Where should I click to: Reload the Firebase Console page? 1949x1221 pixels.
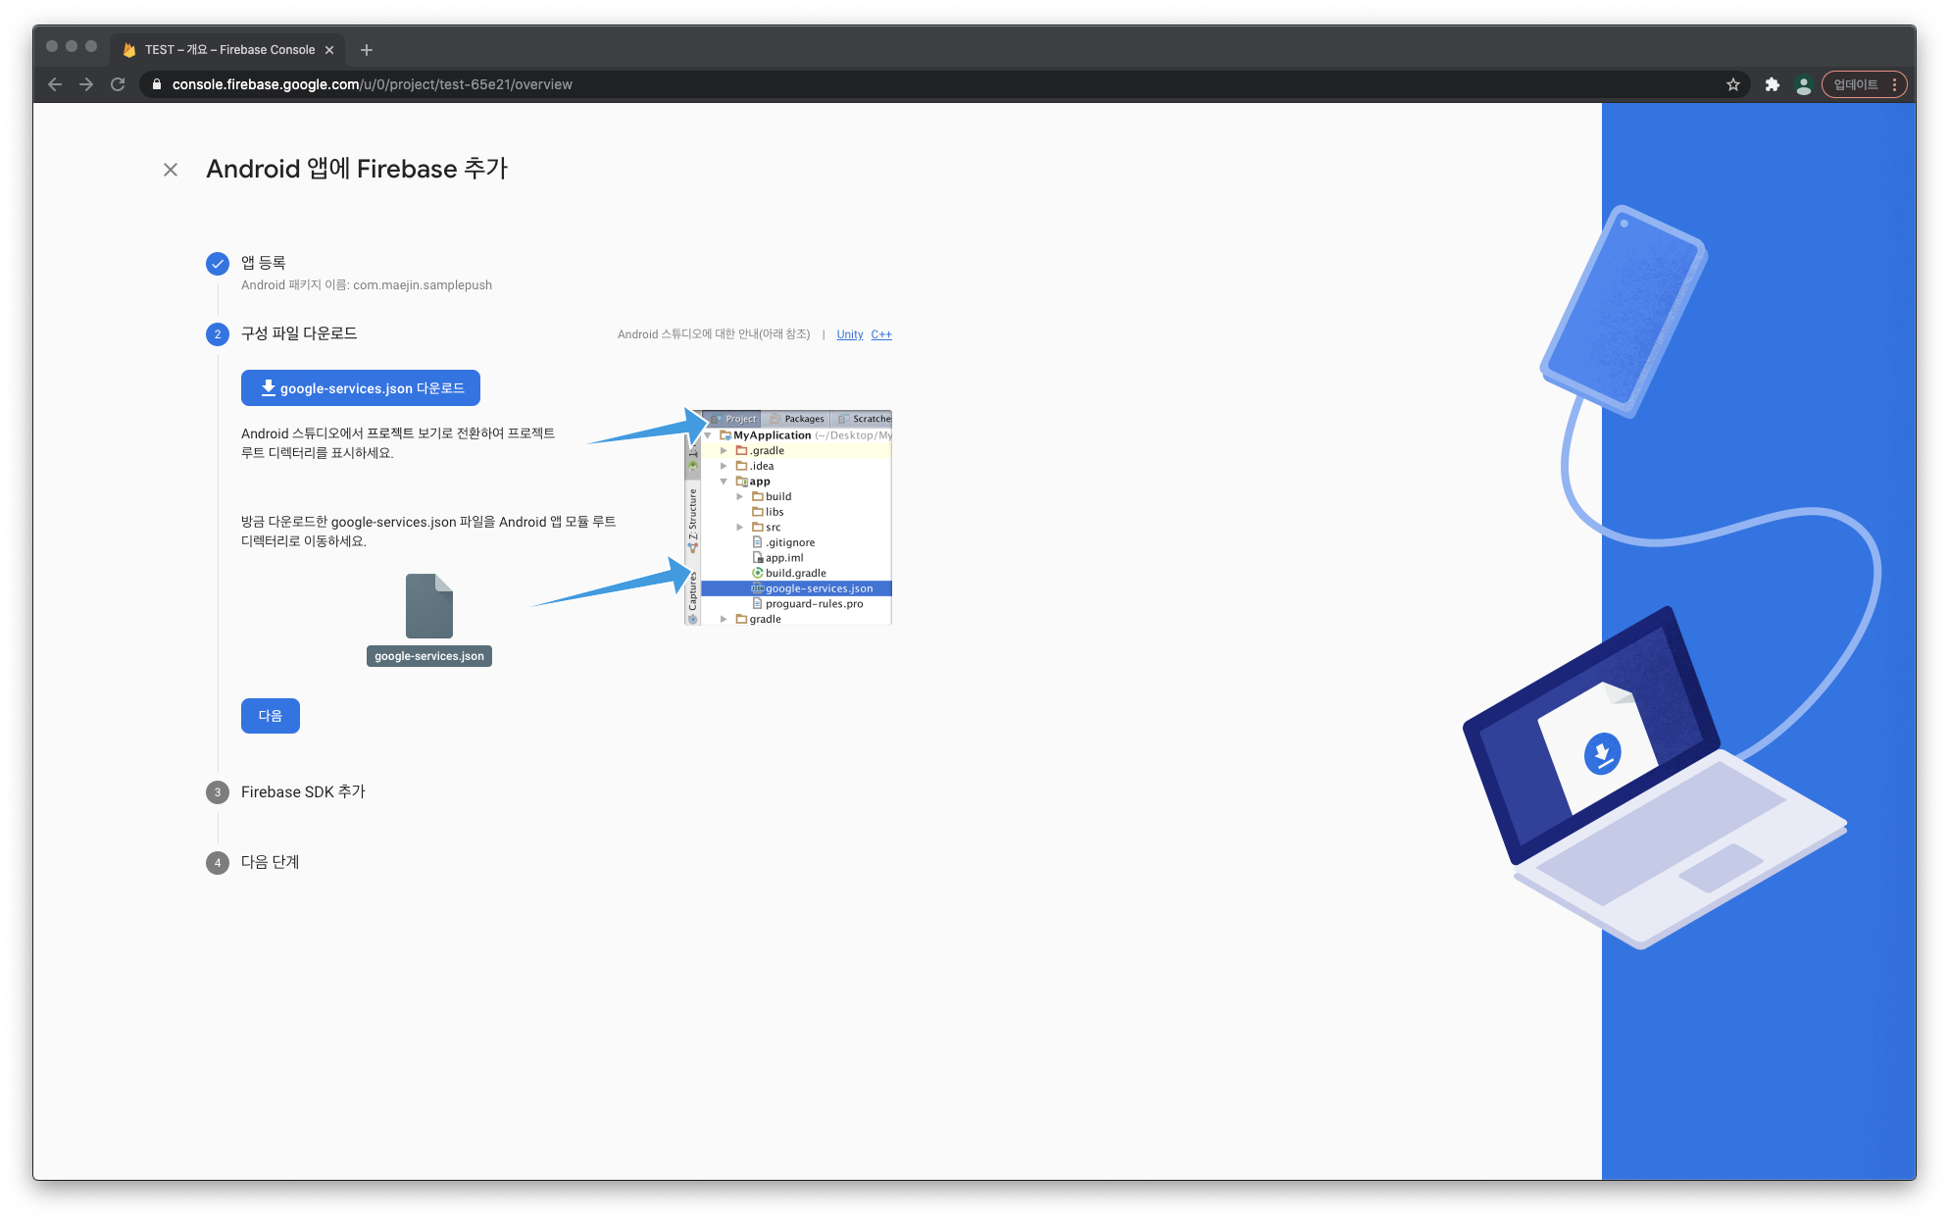(118, 84)
